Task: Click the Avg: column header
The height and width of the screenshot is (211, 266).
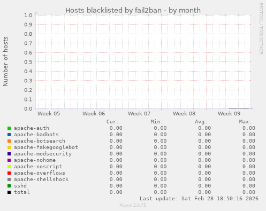Action: pyautogui.click(x=201, y=122)
